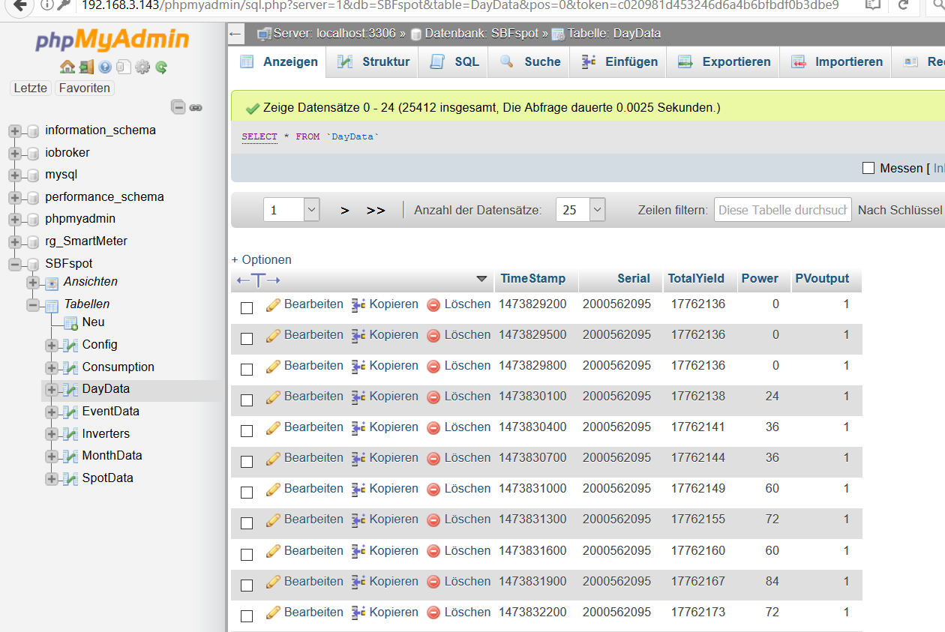This screenshot has height=632, width=945.
Task: Check the row 1473829500 checkbox
Action: pos(247,338)
